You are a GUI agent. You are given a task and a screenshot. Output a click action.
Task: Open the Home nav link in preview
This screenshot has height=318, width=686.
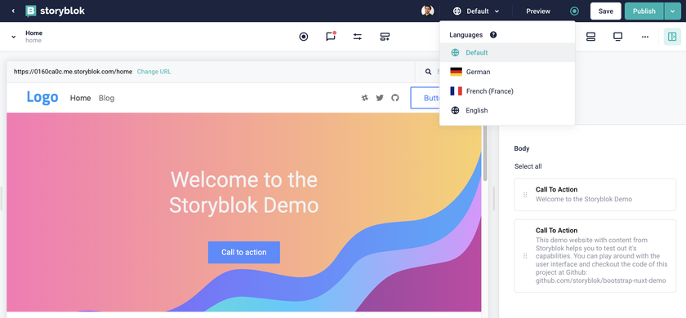81,98
